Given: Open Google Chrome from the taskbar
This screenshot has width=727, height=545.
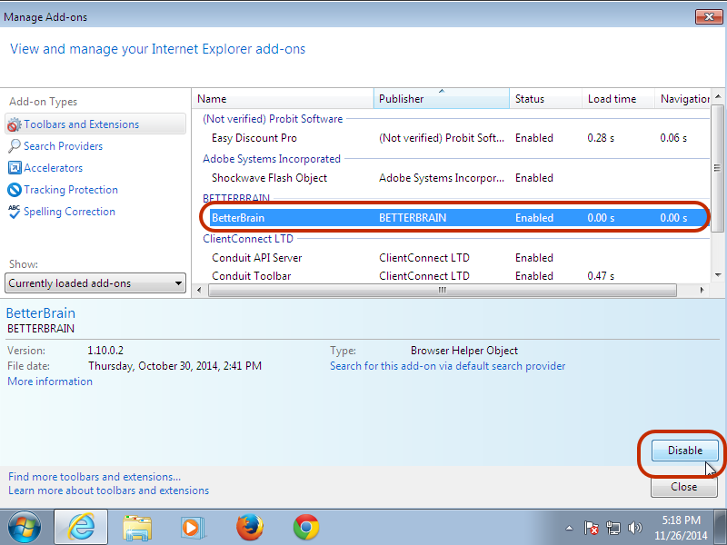Looking at the screenshot, I should (x=306, y=528).
